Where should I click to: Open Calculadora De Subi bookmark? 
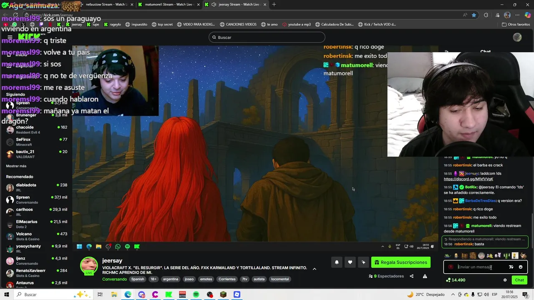point(335,24)
